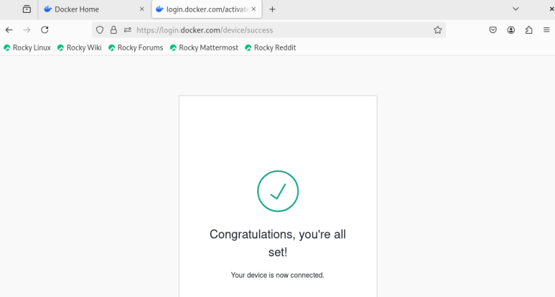Open site permissions icon in address bar
Viewport: 555px width, 297px height.
[x=127, y=30]
